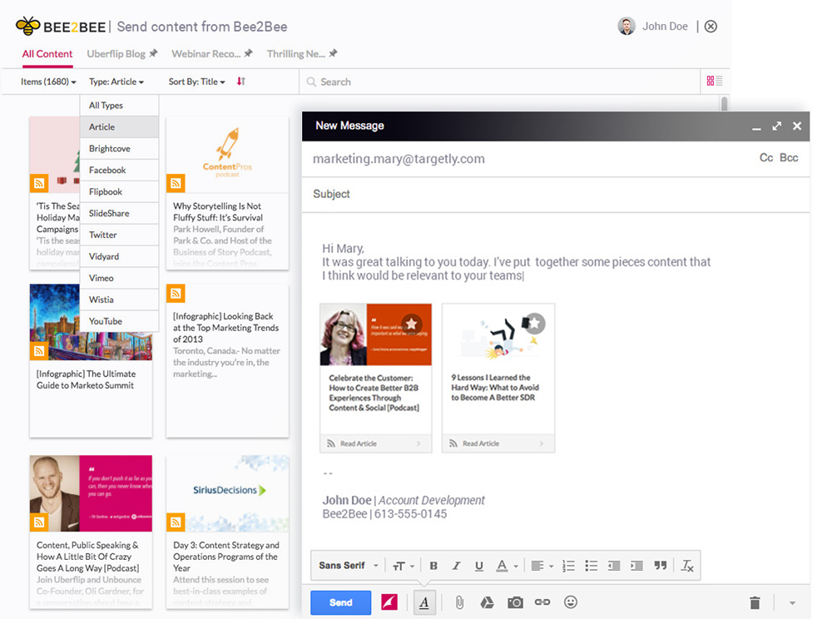Image resolution: width=832 pixels, height=619 pixels.
Task: Toggle underline formatting in message toolbar
Action: [478, 566]
